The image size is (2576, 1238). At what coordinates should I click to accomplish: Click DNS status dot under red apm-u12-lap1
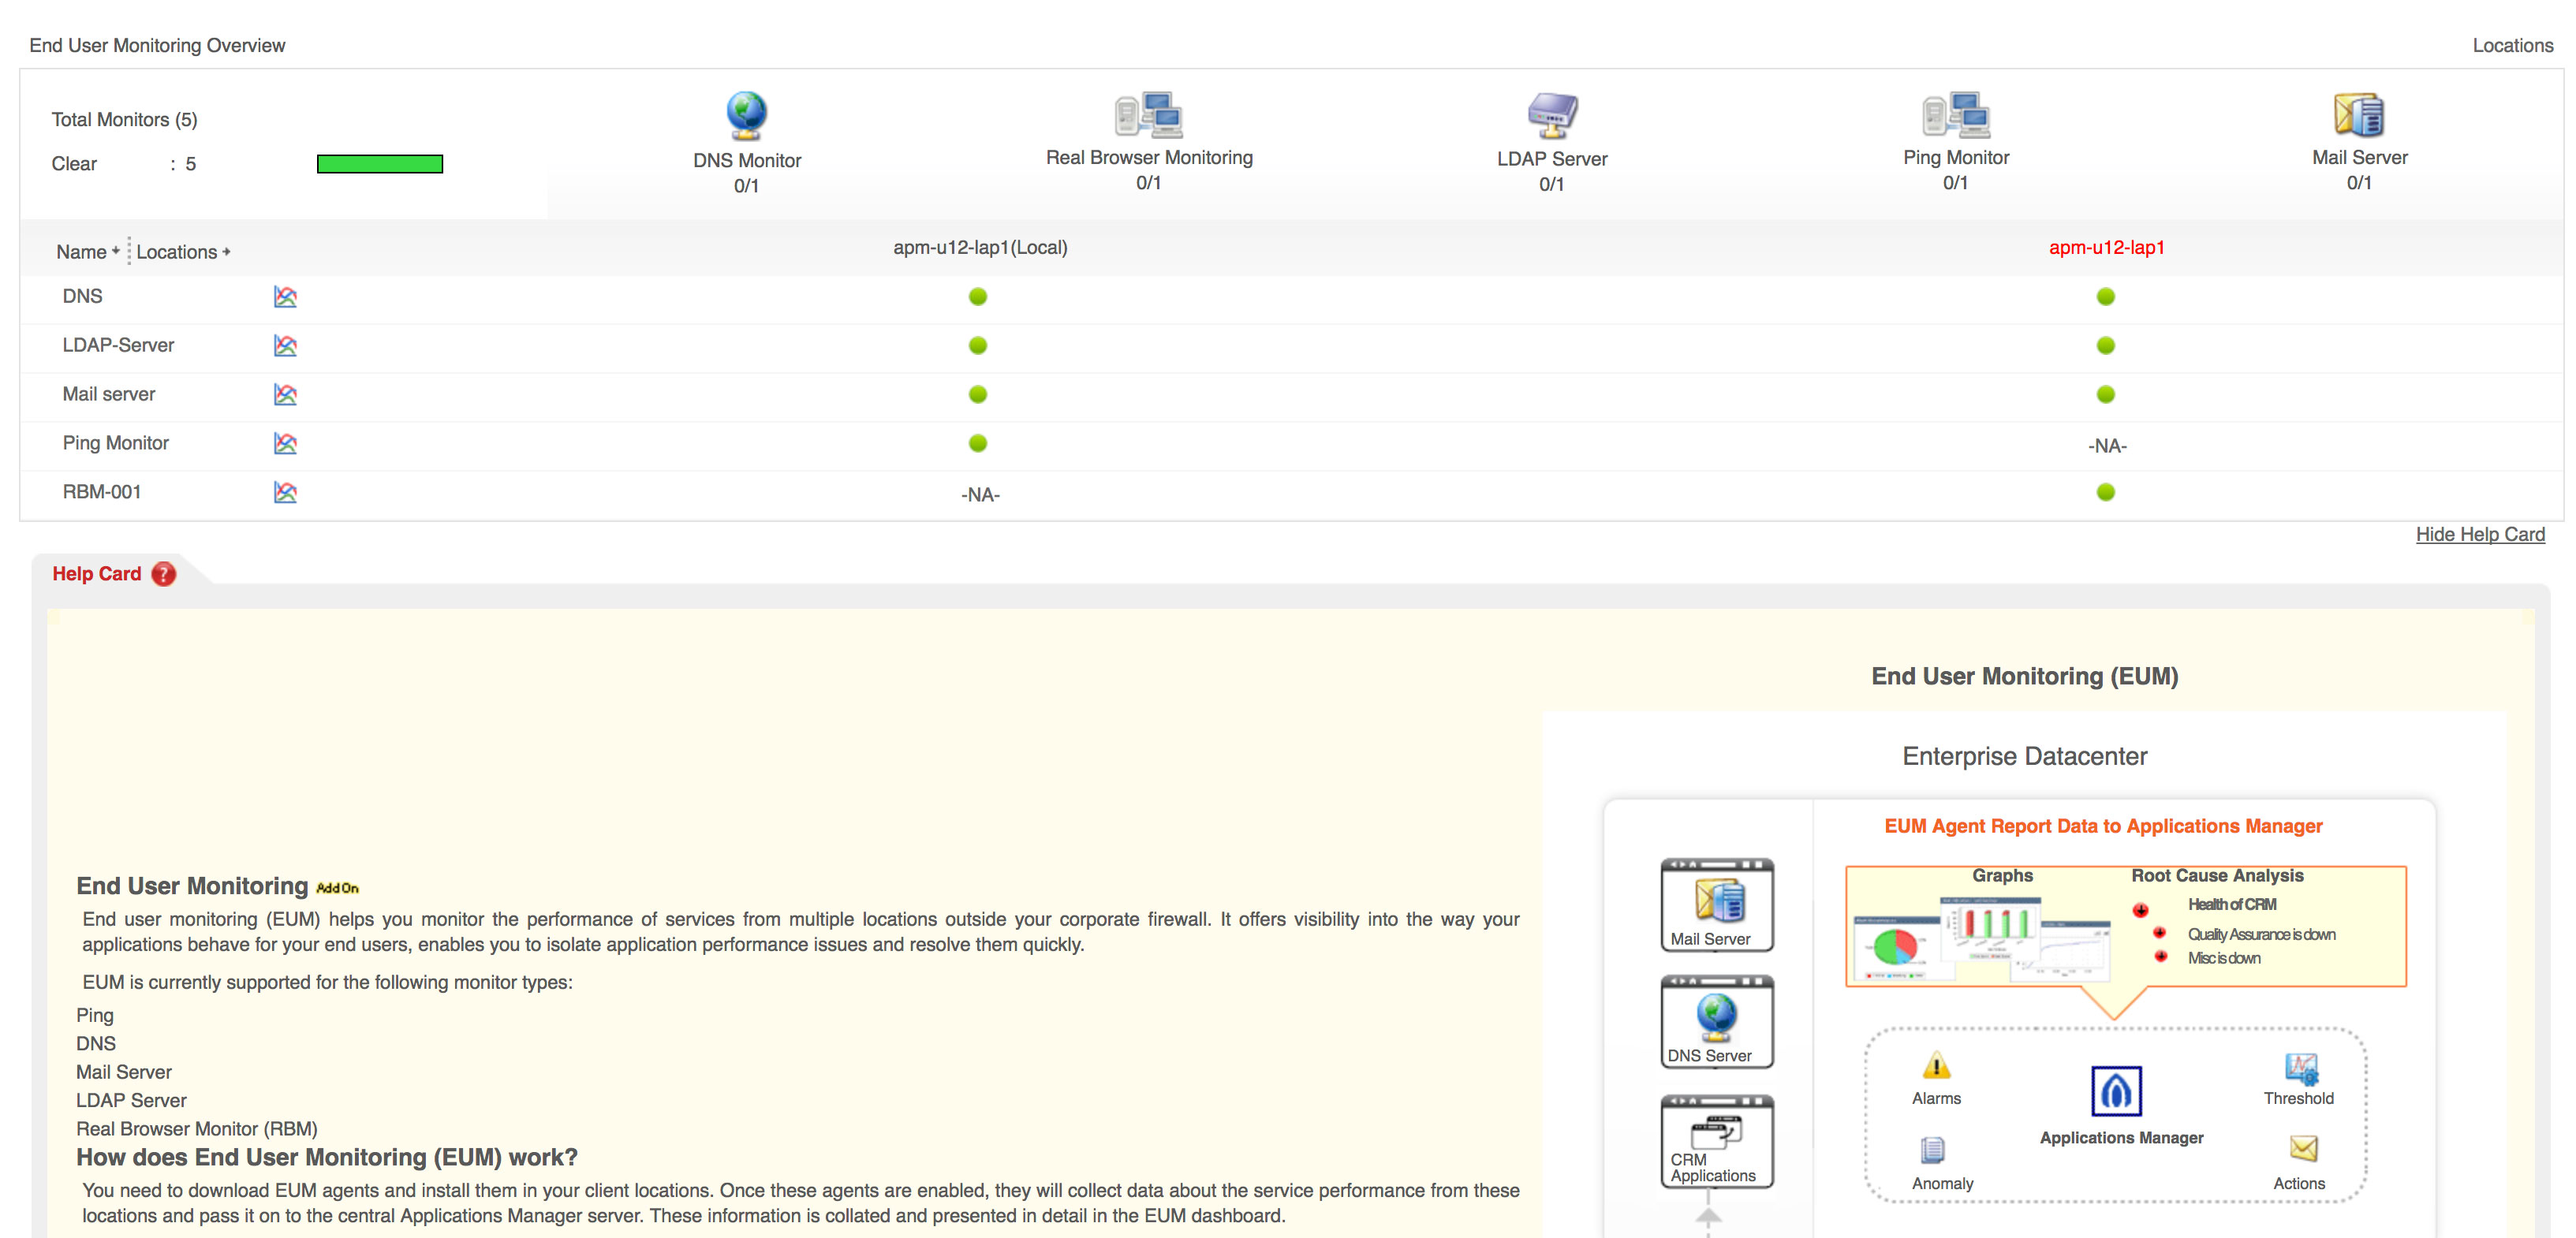[x=2106, y=297]
